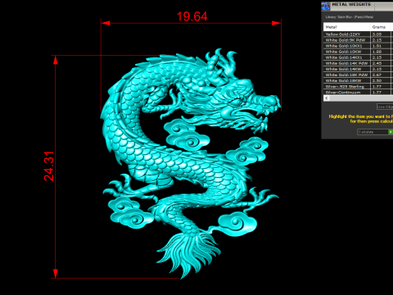The width and height of the screenshot is (393, 295).
Task: Click the 2.45 grams value
Action: (x=377, y=63)
